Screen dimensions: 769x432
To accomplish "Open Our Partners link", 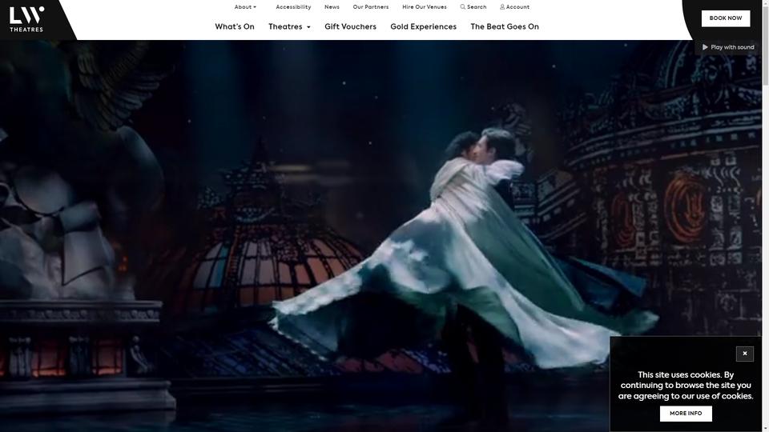I will click(x=371, y=7).
